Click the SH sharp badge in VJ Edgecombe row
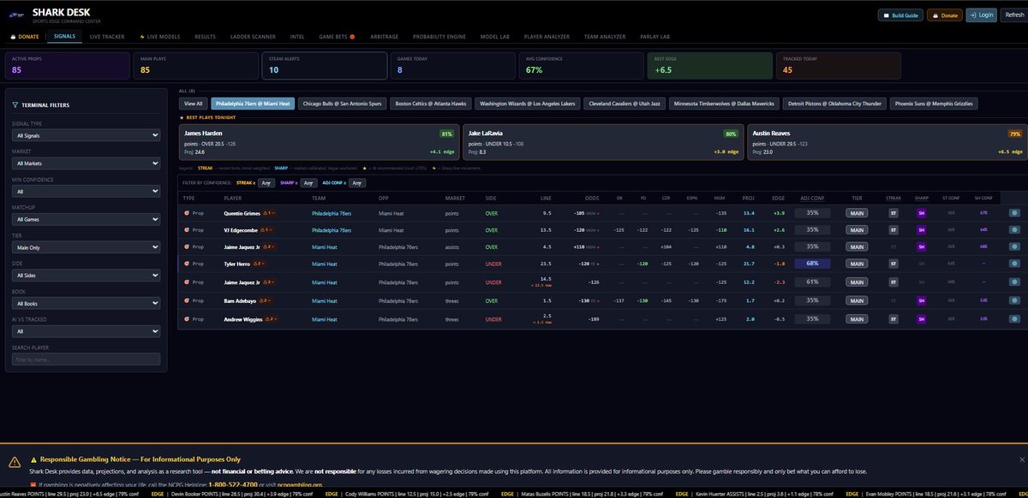 coord(922,230)
